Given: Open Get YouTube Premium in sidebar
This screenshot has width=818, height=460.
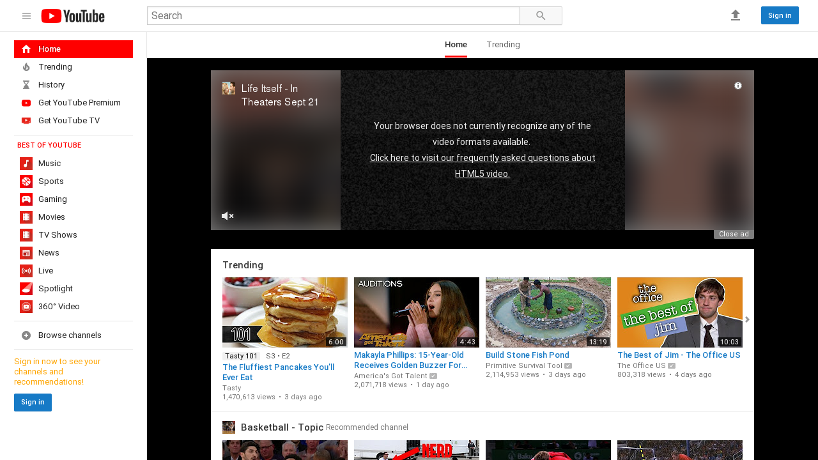Looking at the screenshot, I should coord(73,103).
